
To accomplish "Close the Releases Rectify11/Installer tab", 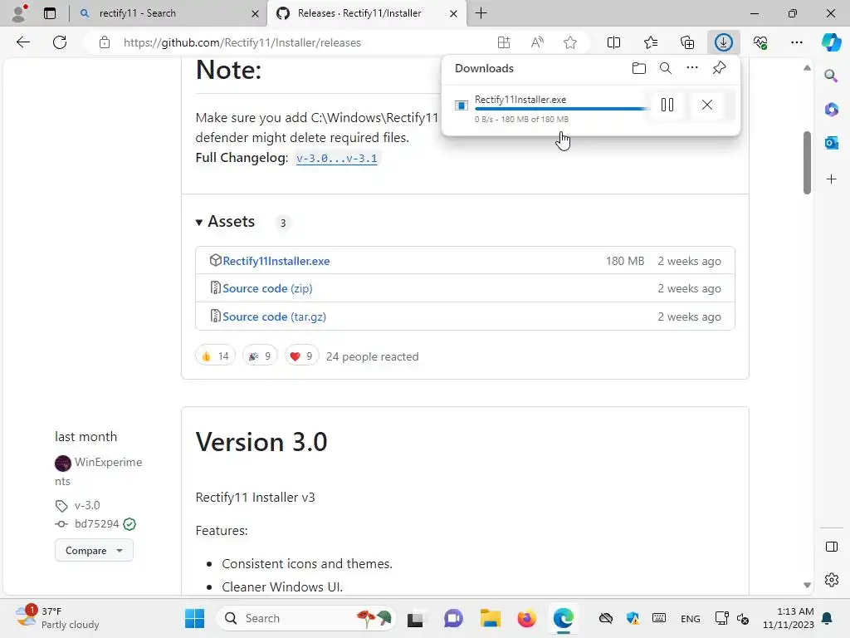I will tap(454, 13).
